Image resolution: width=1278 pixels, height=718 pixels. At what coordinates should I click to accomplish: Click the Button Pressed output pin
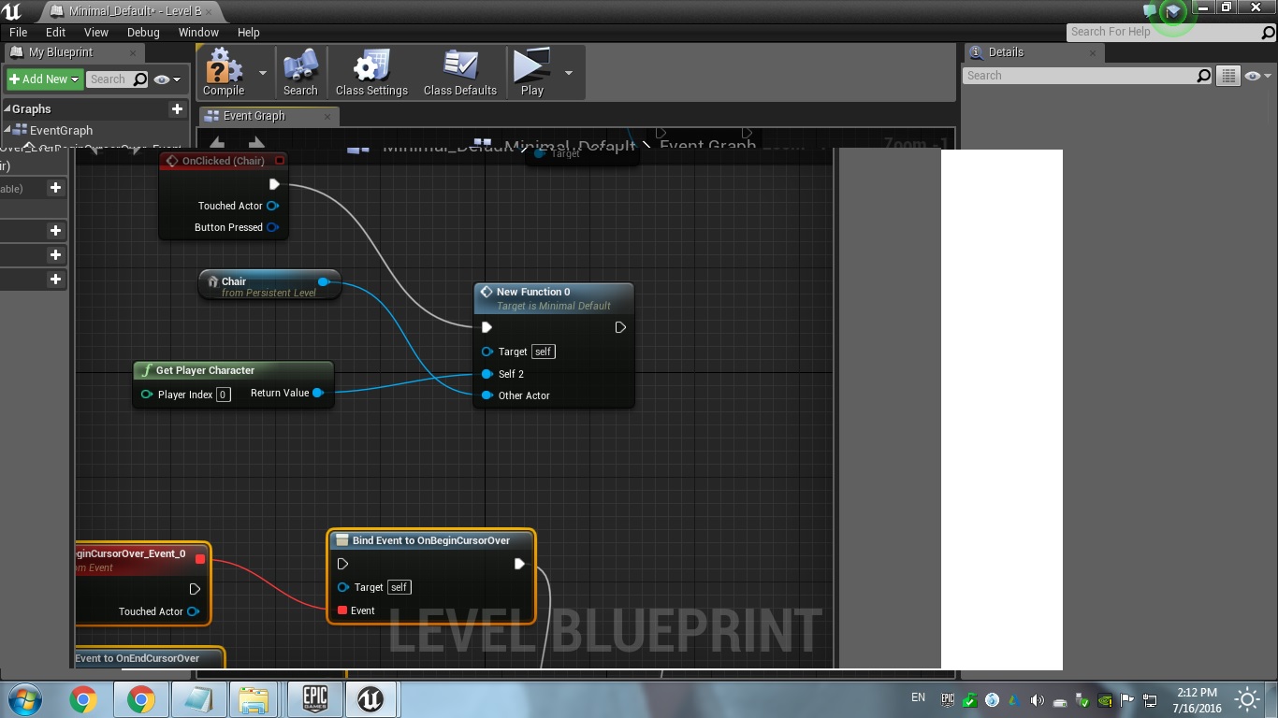(272, 227)
